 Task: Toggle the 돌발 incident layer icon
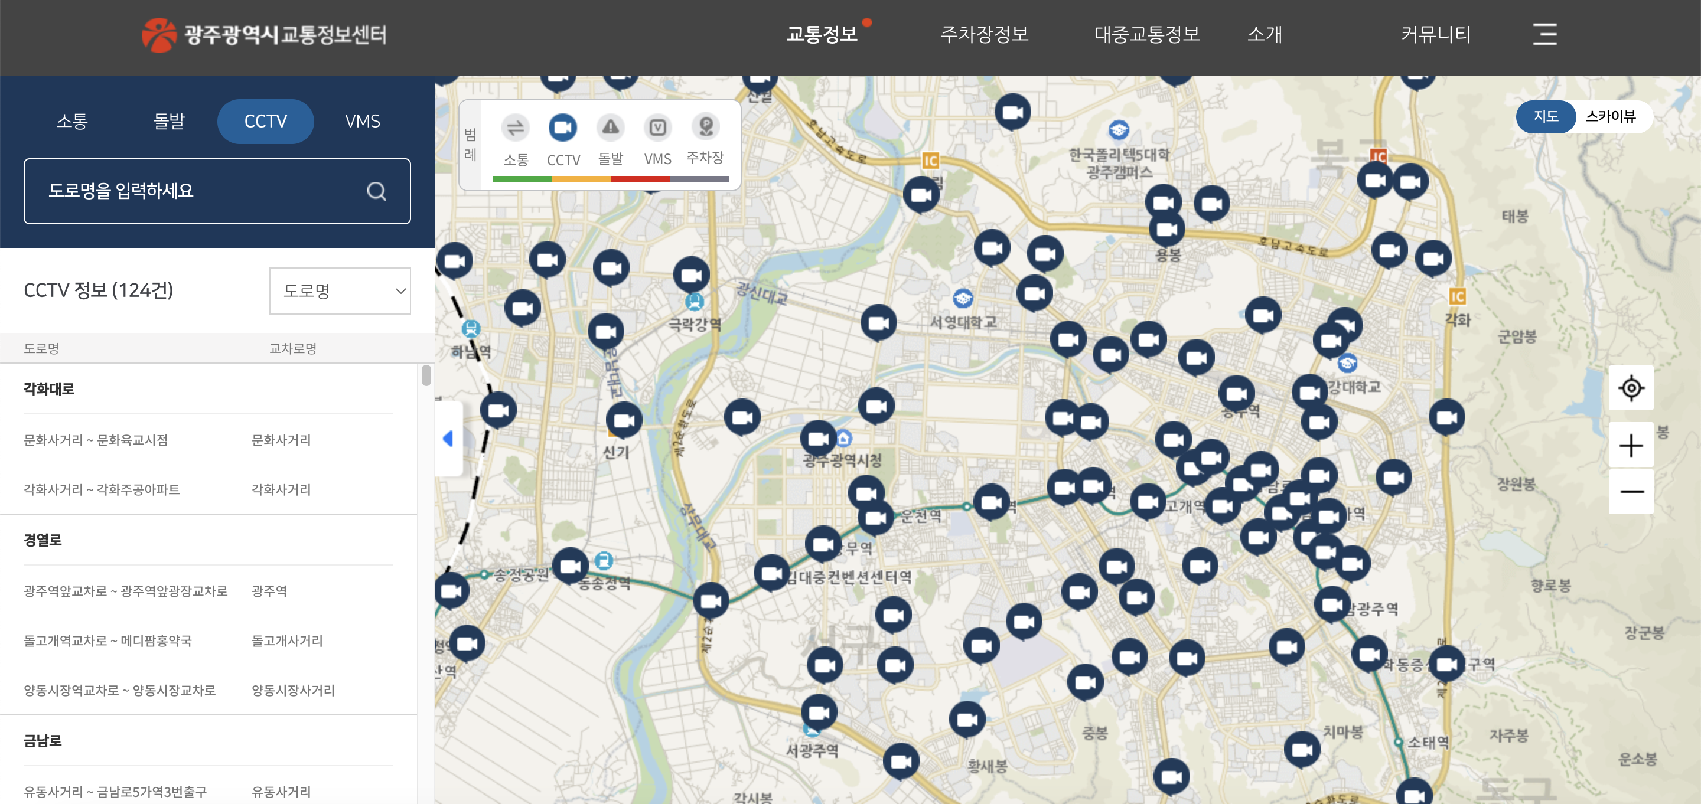(610, 128)
